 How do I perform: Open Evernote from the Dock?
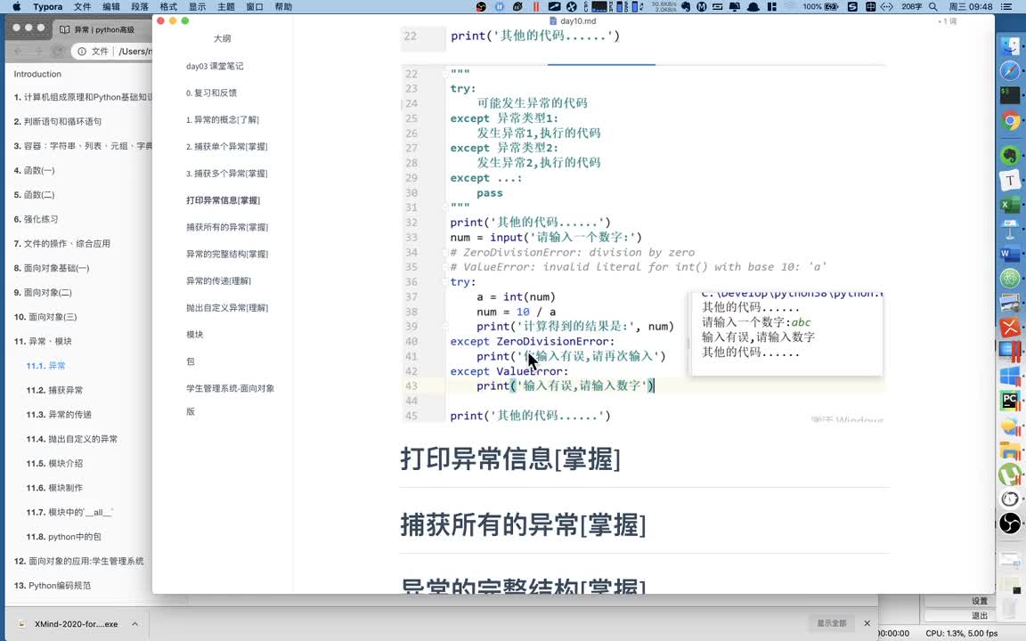coord(1010,154)
